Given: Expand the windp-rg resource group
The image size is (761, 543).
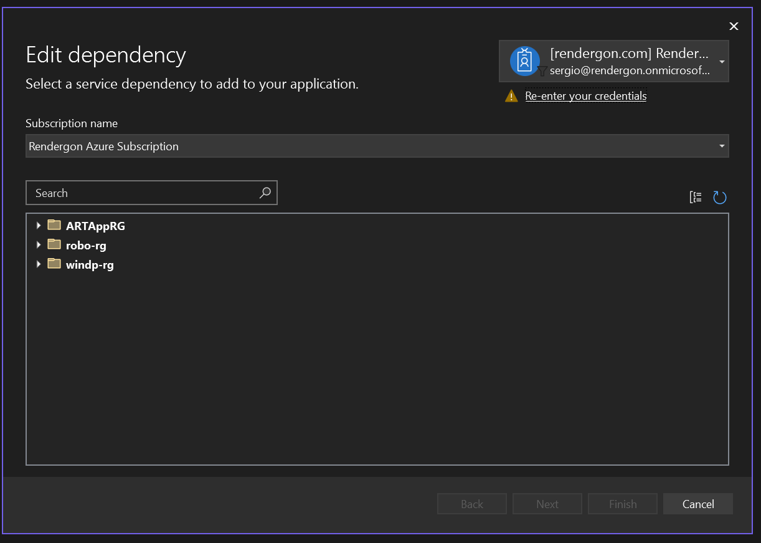Looking at the screenshot, I should [x=39, y=264].
